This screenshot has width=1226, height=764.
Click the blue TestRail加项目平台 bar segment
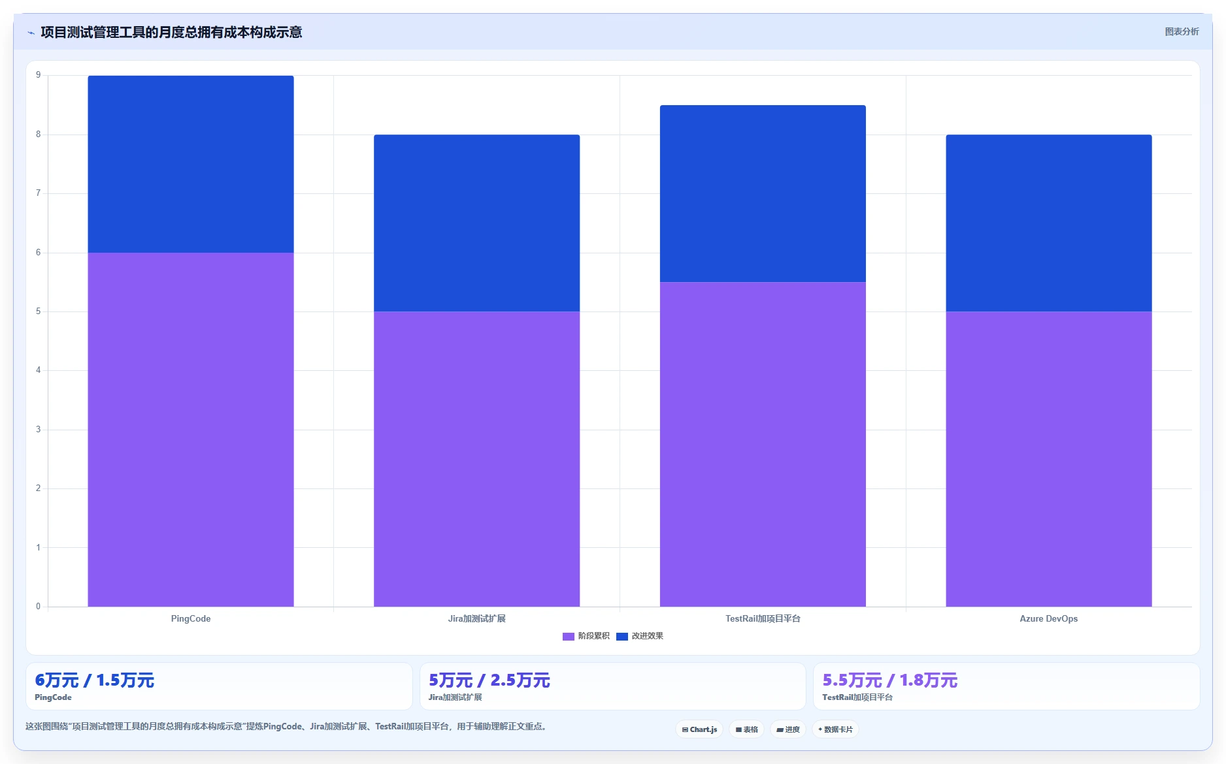pyautogui.click(x=763, y=194)
